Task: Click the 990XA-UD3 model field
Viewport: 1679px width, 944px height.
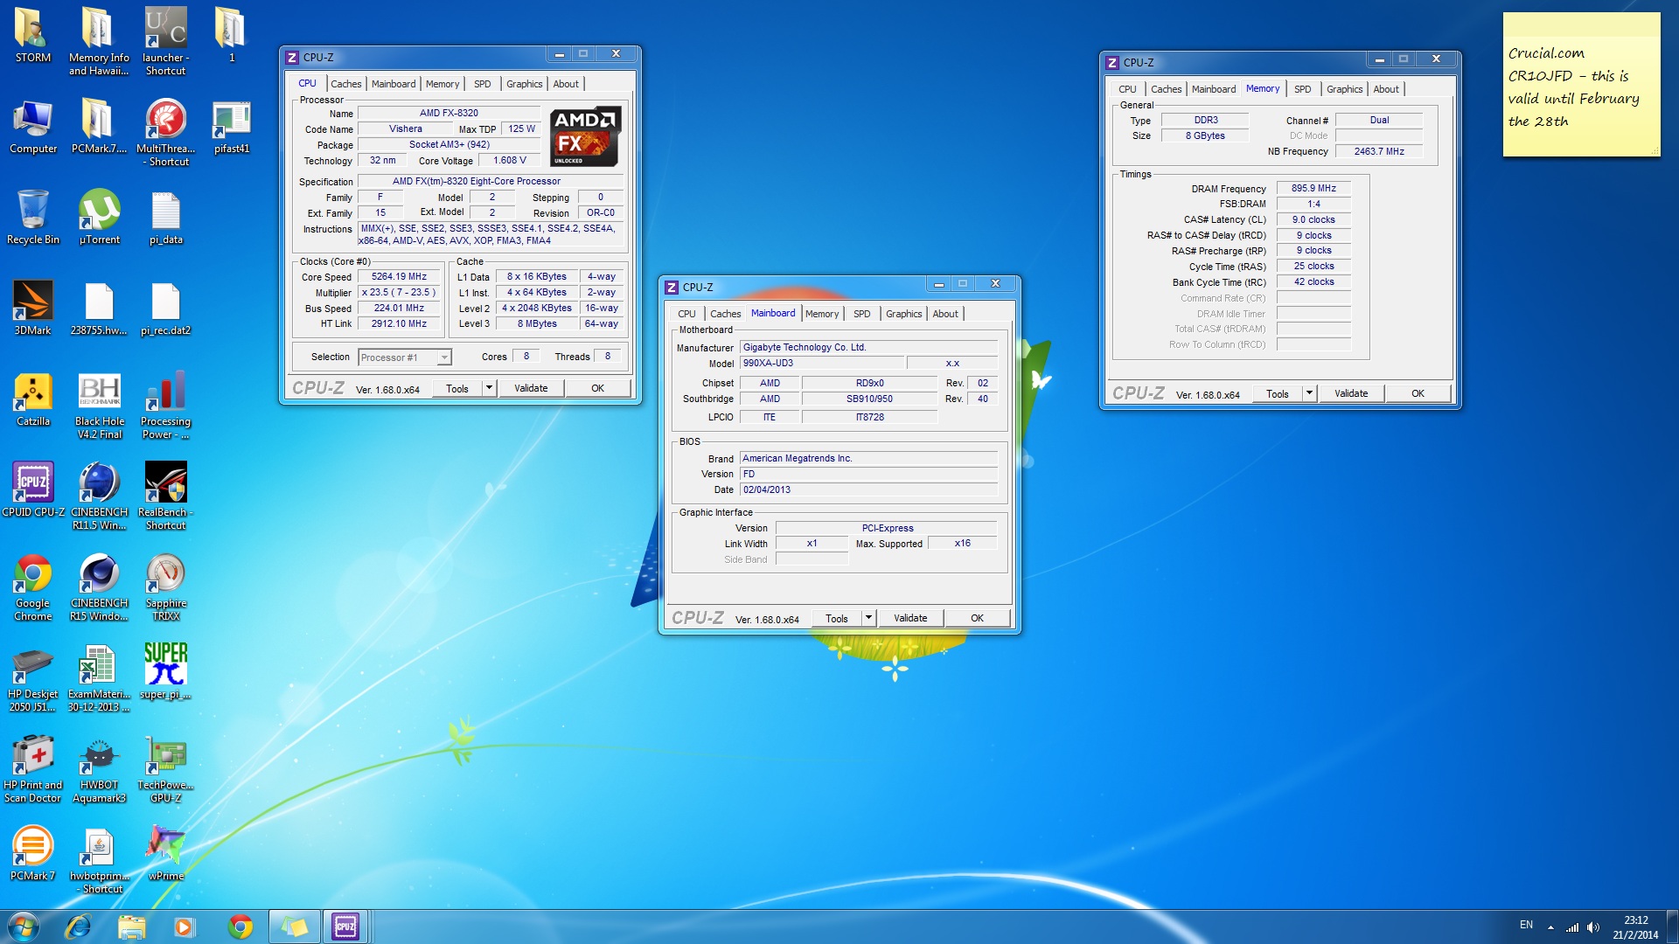Action: pyautogui.click(x=821, y=363)
